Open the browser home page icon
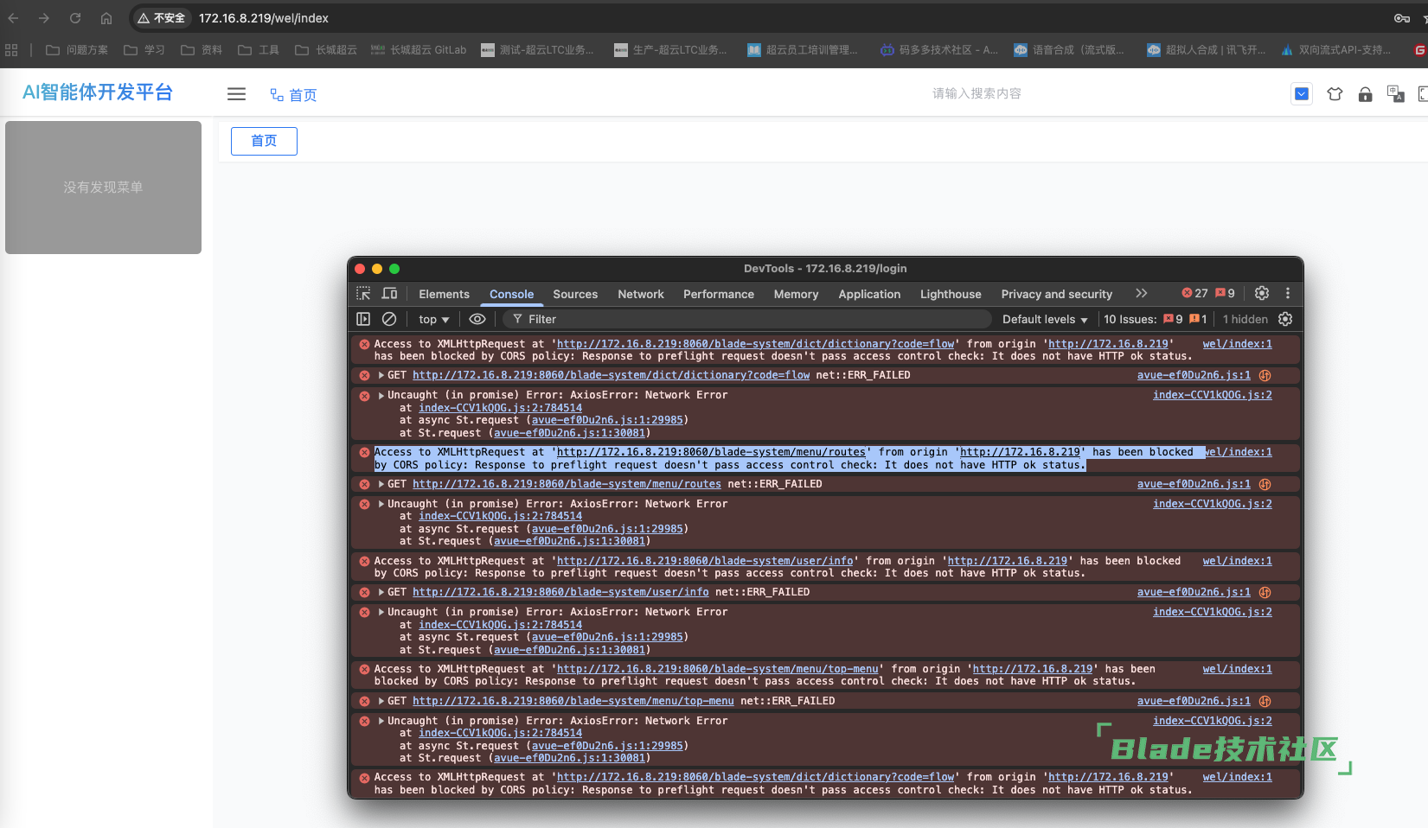Viewport: 1428px width, 828px height. pyautogui.click(x=106, y=18)
